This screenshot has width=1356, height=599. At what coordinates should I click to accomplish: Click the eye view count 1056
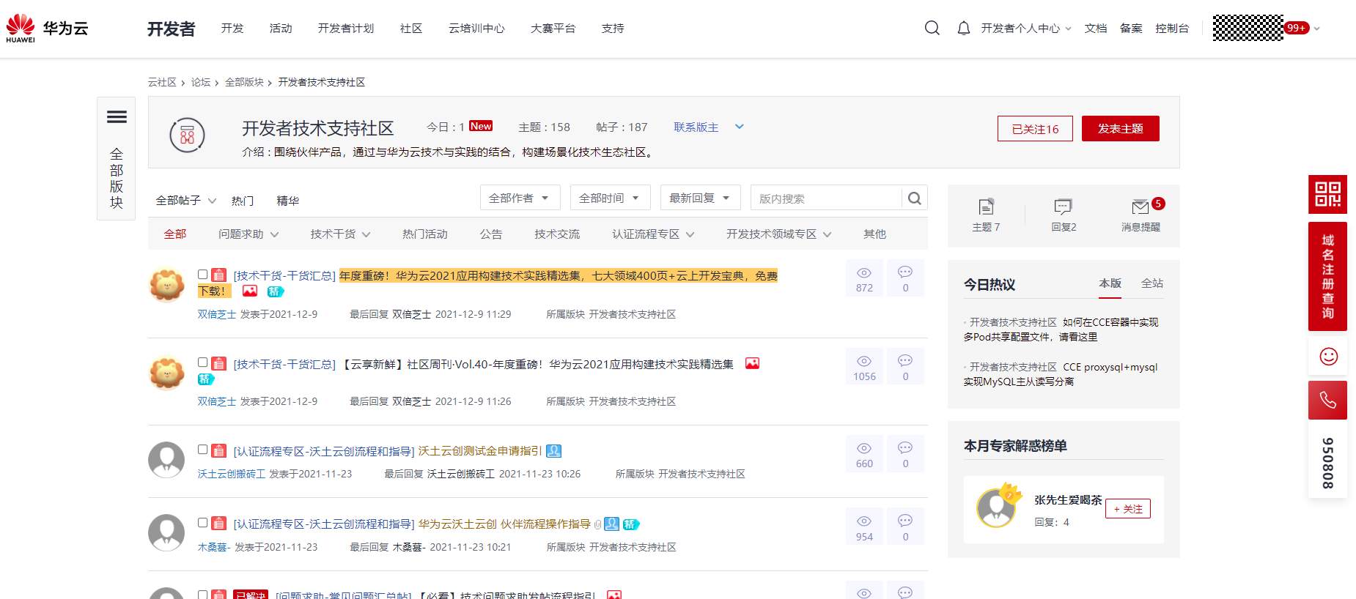click(x=864, y=368)
